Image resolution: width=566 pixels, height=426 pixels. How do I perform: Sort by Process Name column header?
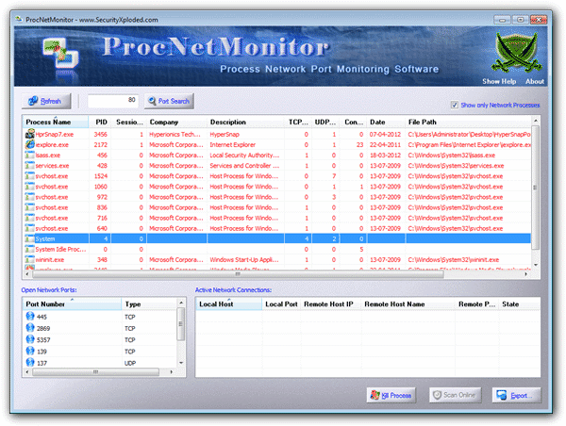click(56, 122)
